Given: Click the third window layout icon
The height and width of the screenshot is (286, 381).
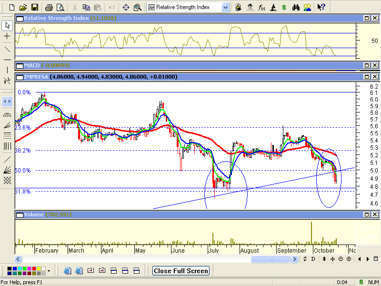Looking at the screenshot, I should [137, 271].
